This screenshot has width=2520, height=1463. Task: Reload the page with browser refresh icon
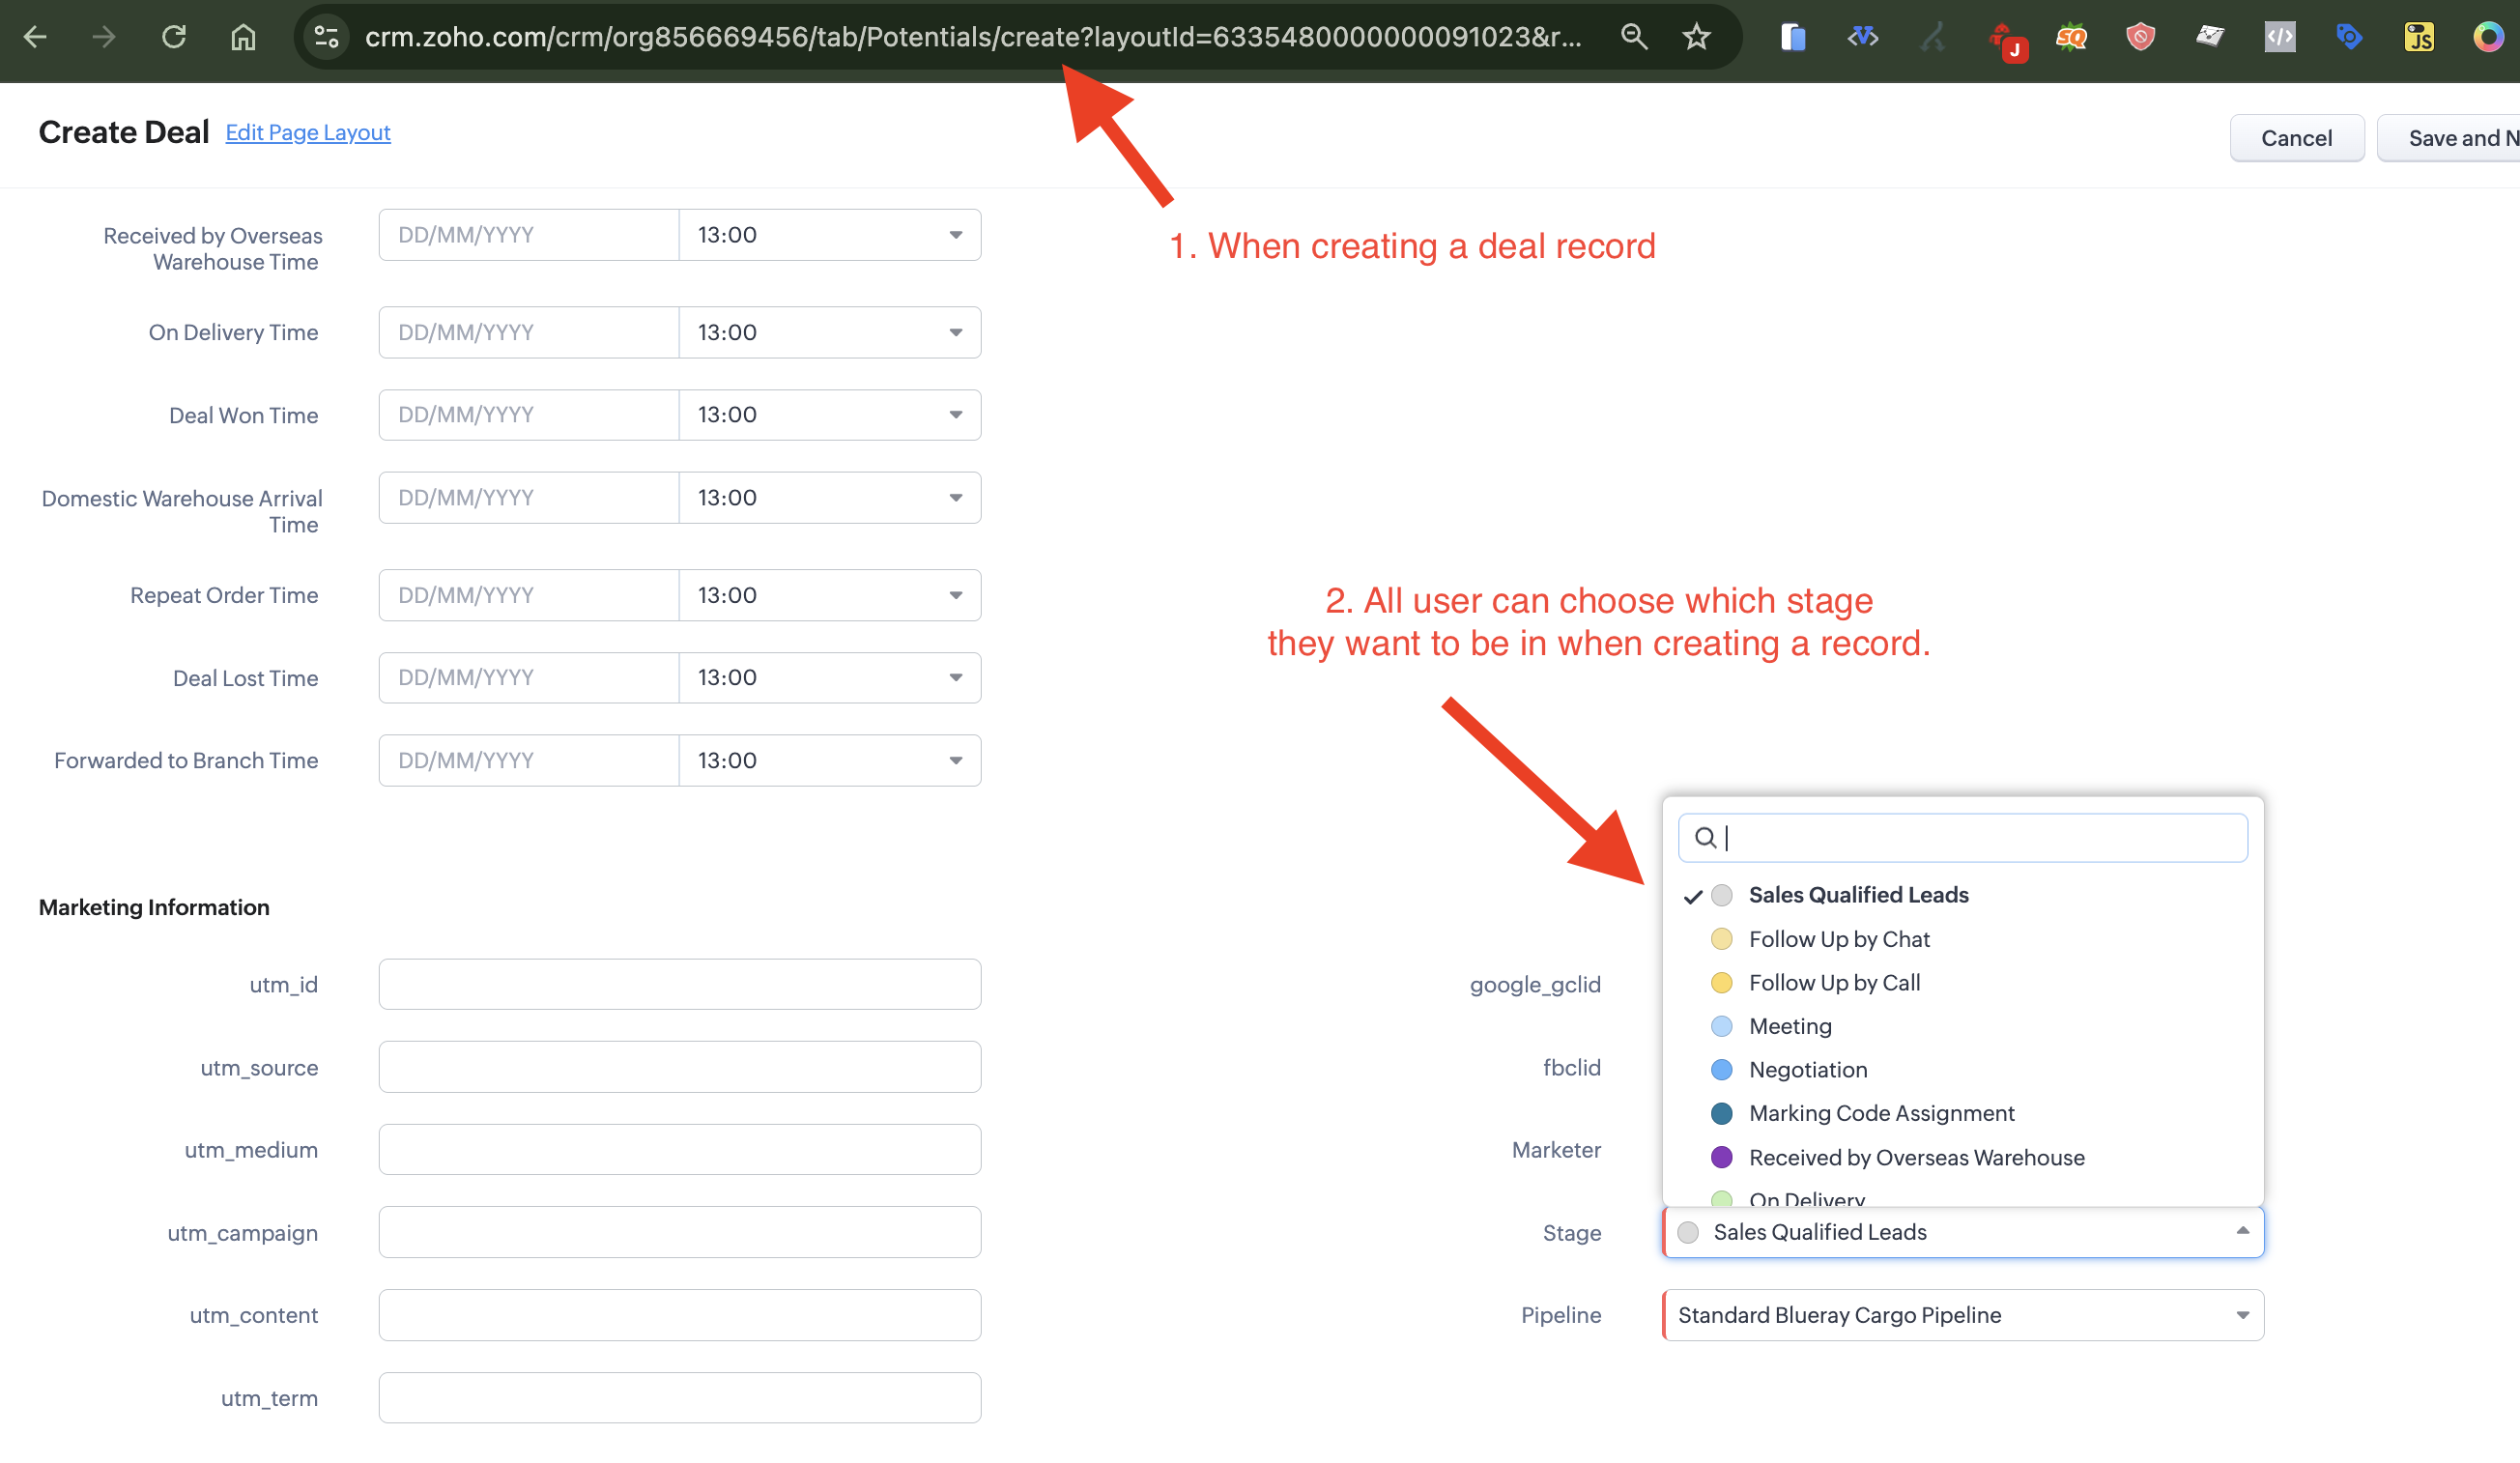[x=174, y=37]
